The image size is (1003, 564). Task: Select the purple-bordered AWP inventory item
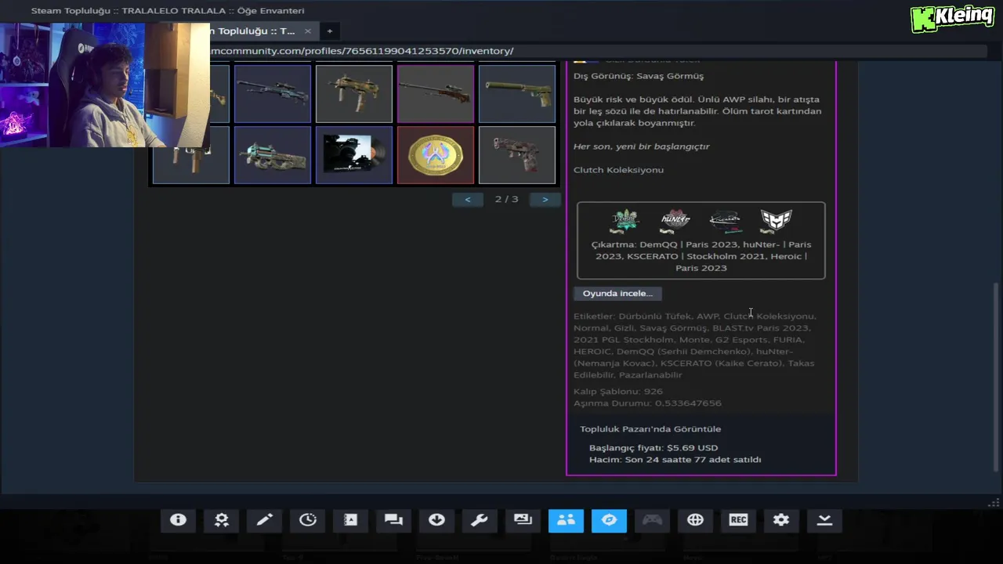point(436,93)
